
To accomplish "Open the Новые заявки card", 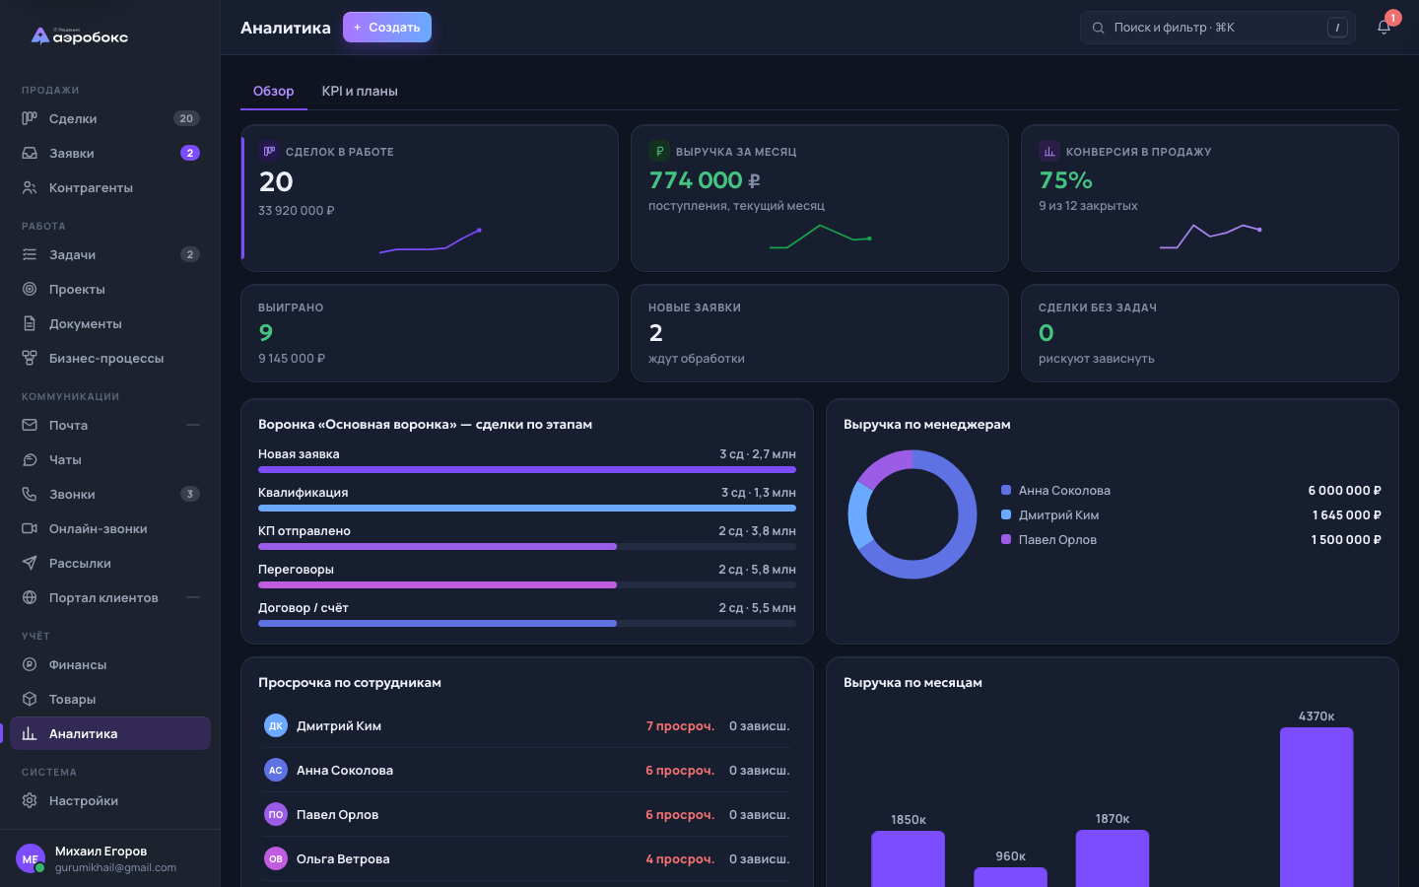I will 820,333.
